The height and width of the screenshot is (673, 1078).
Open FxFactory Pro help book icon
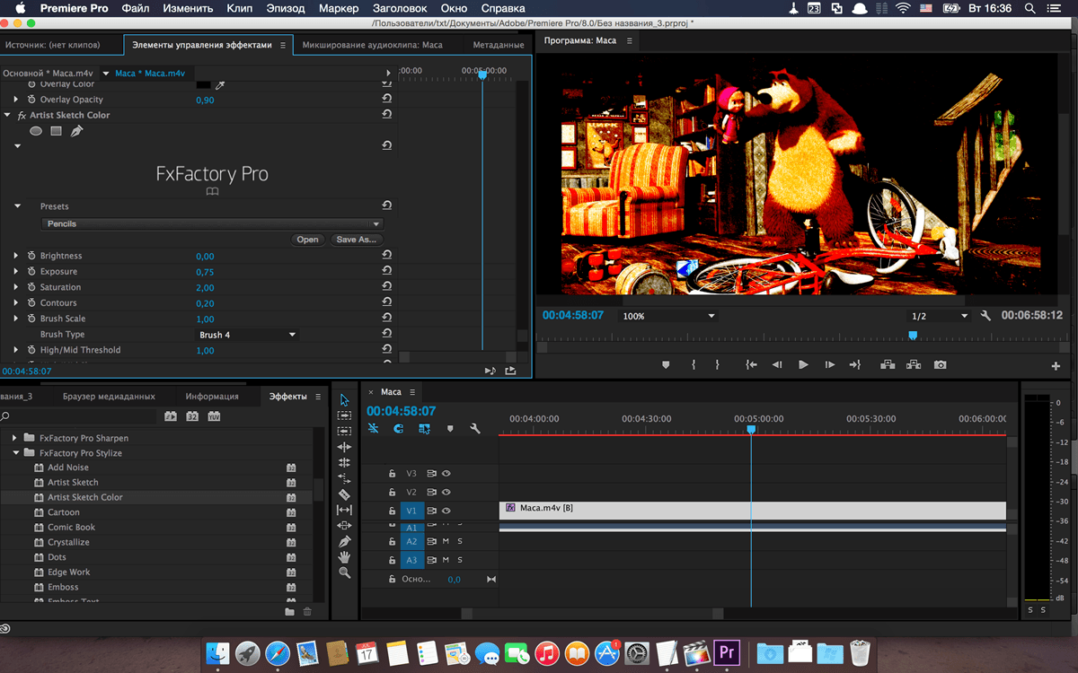(x=212, y=191)
